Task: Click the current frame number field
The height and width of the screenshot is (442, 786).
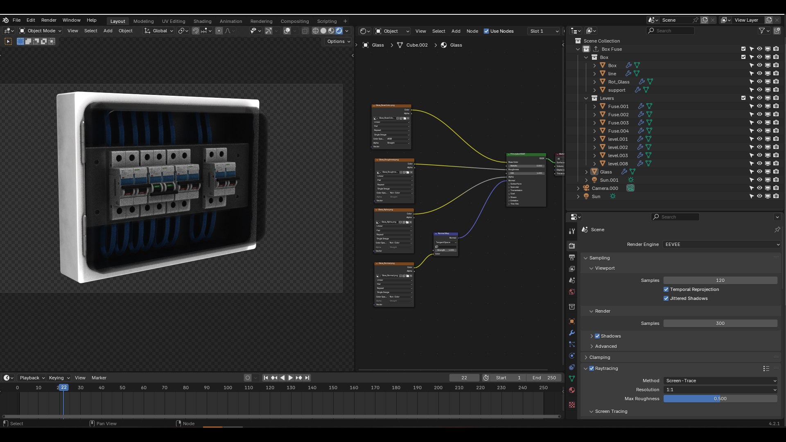Action: coord(464,378)
